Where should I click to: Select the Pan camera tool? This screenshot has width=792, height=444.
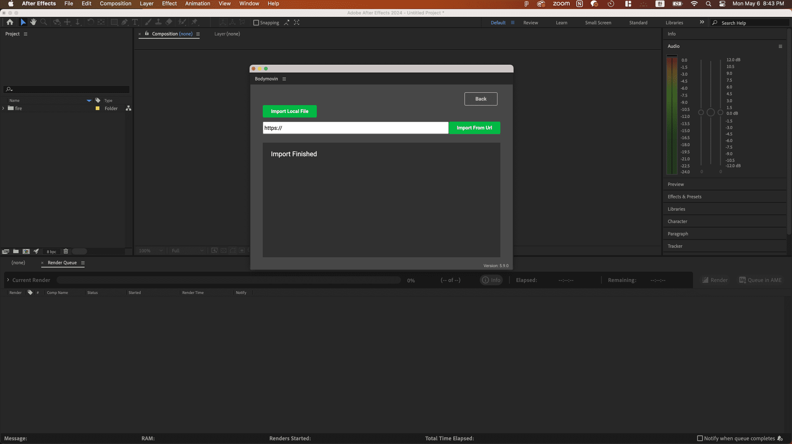[67, 22]
